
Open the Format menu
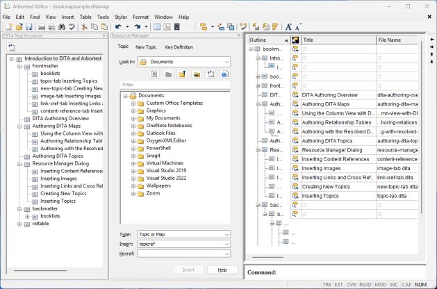pyautogui.click(x=140, y=17)
